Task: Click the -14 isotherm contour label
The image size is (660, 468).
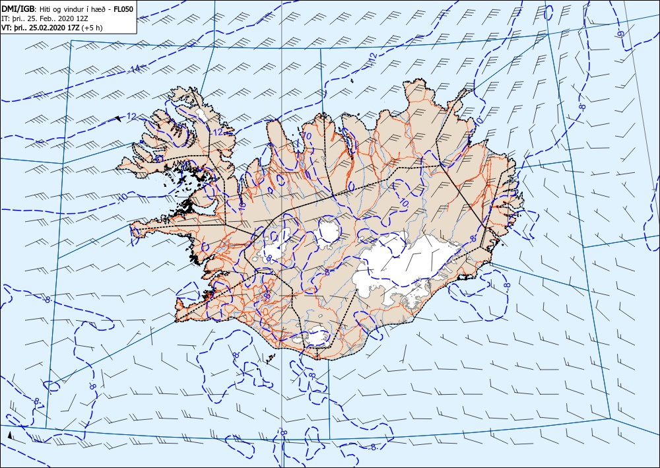Action: pyautogui.click(x=135, y=69)
